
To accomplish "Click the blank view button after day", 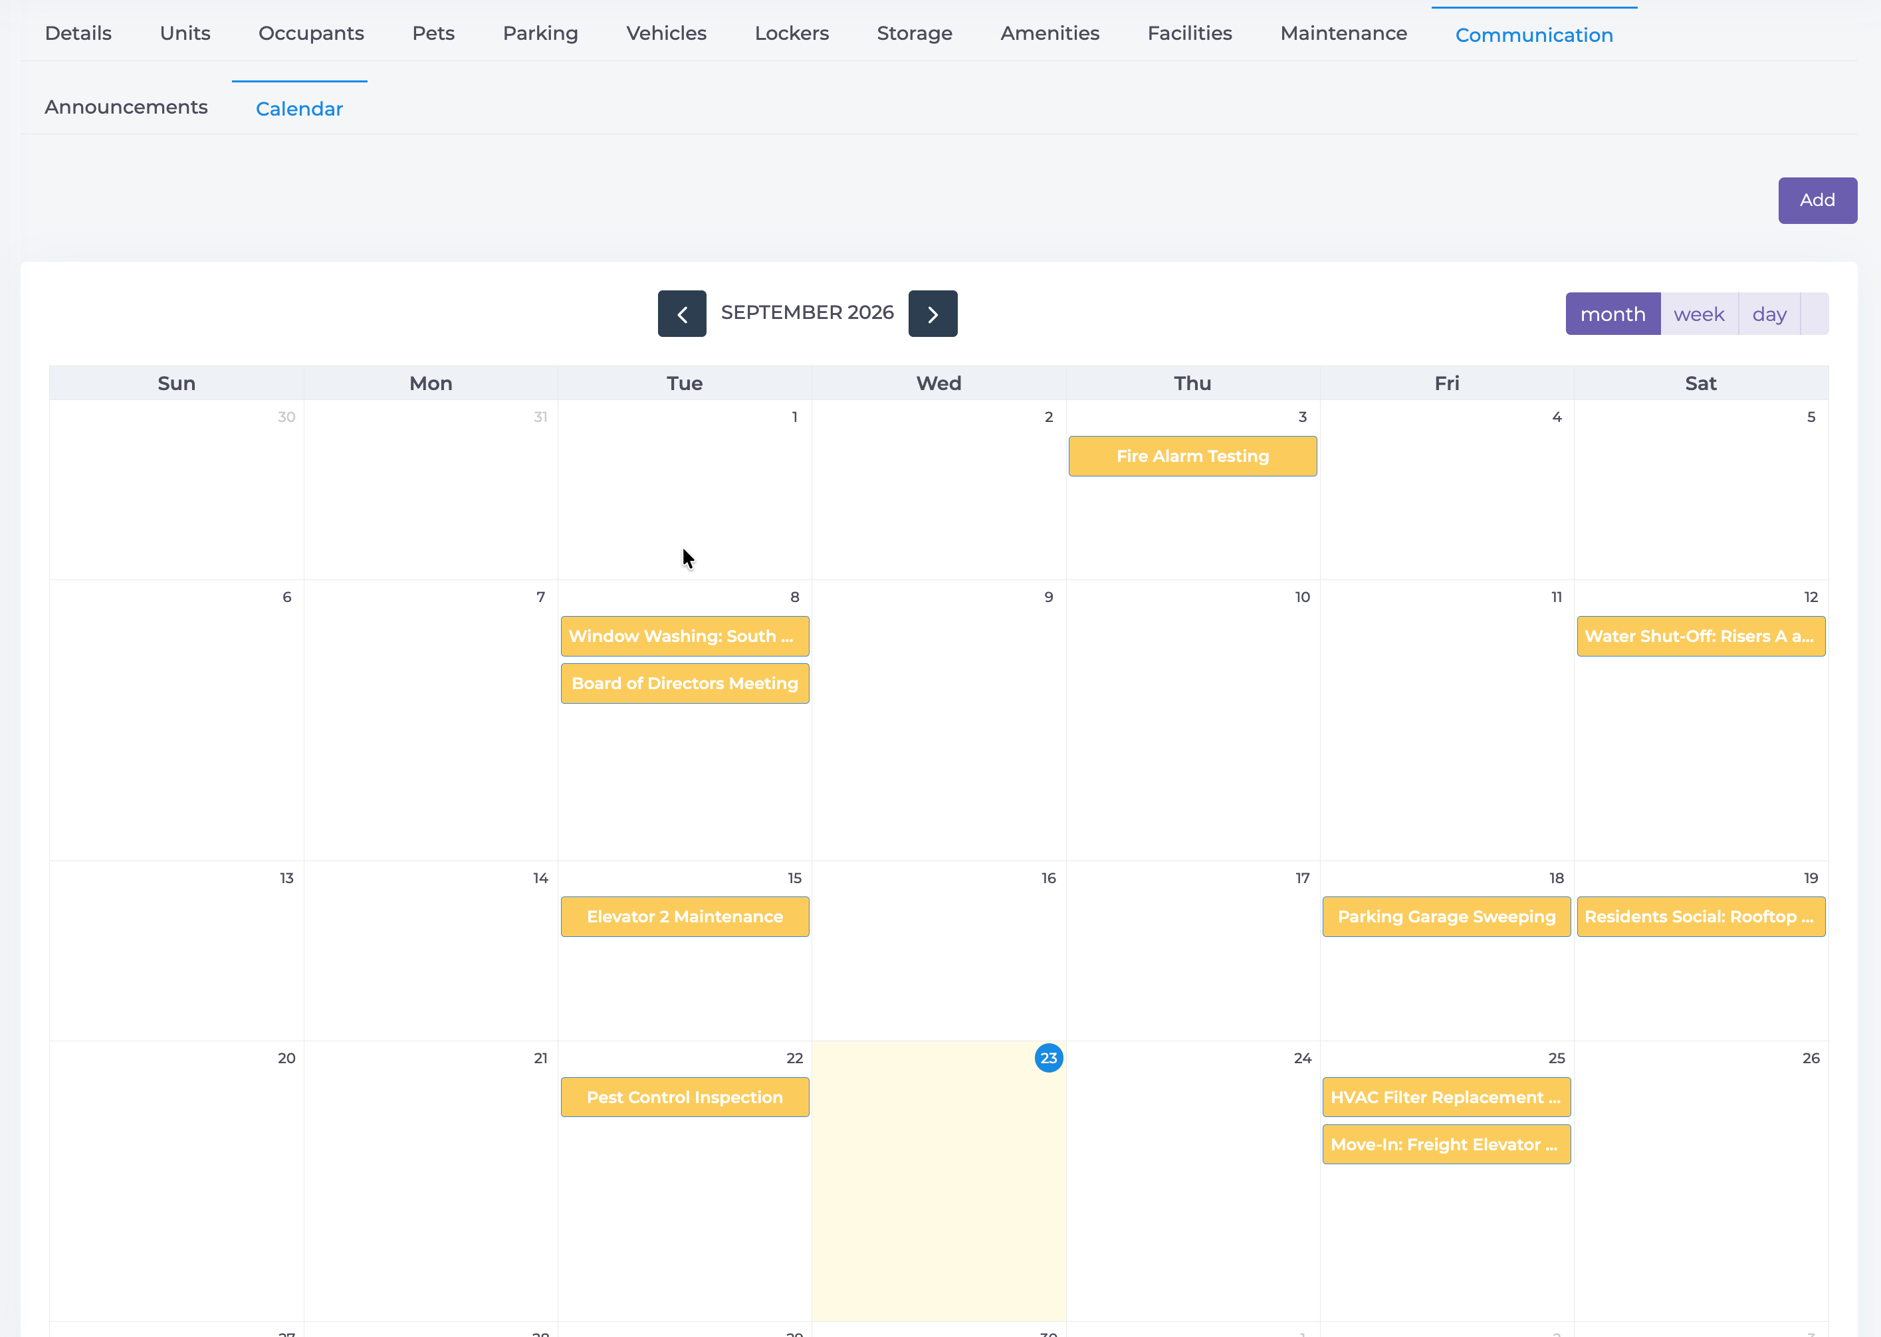I will pyautogui.click(x=1815, y=314).
